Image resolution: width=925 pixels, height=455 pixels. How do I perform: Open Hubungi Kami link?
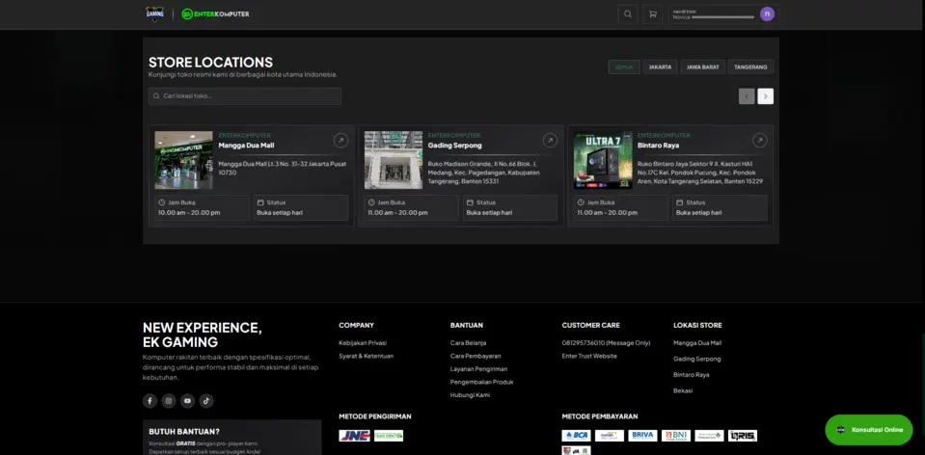click(x=470, y=395)
